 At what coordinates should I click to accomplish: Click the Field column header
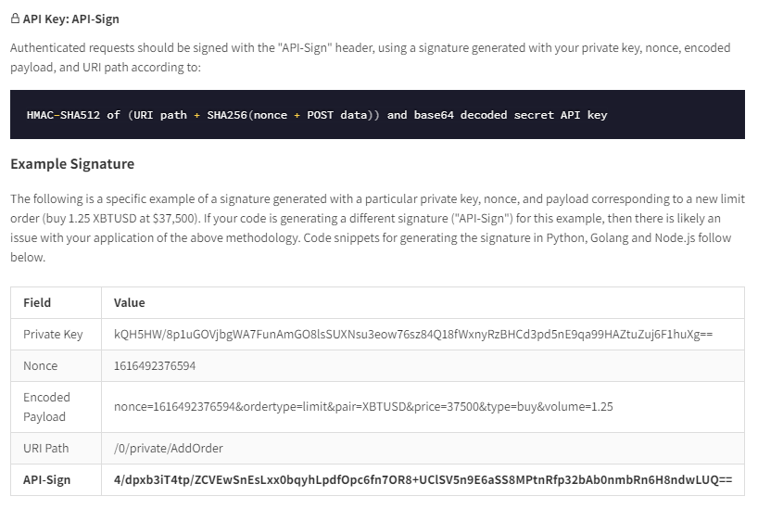pyautogui.click(x=37, y=303)
